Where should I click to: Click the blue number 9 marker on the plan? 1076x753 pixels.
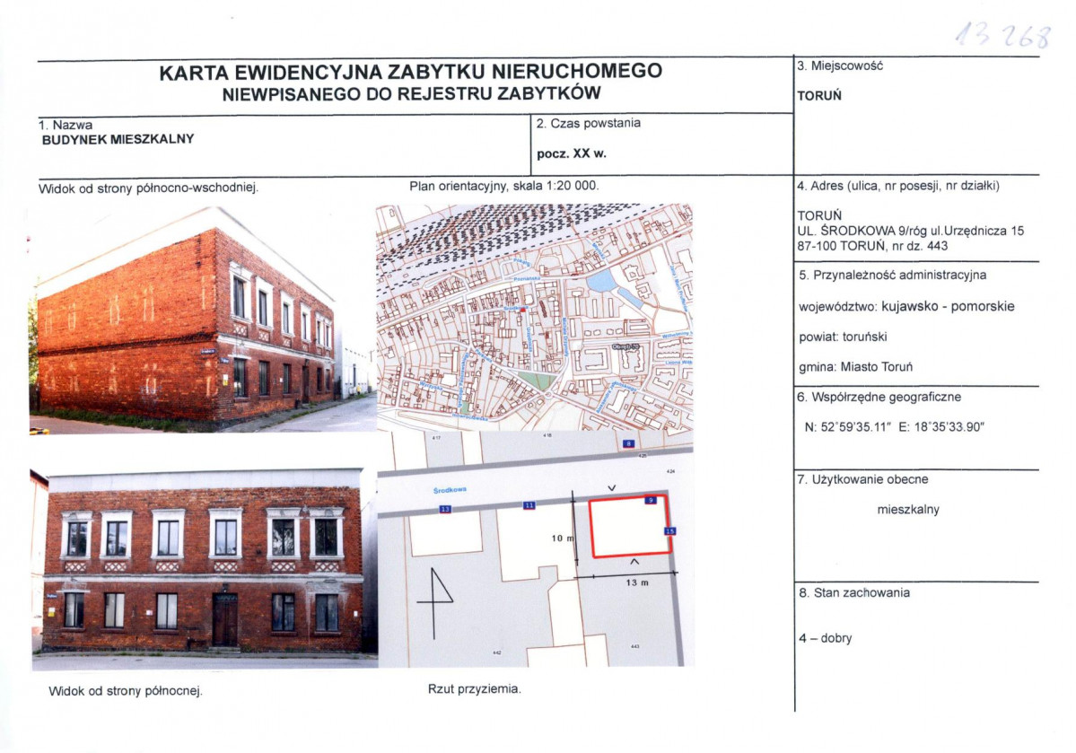649,502
